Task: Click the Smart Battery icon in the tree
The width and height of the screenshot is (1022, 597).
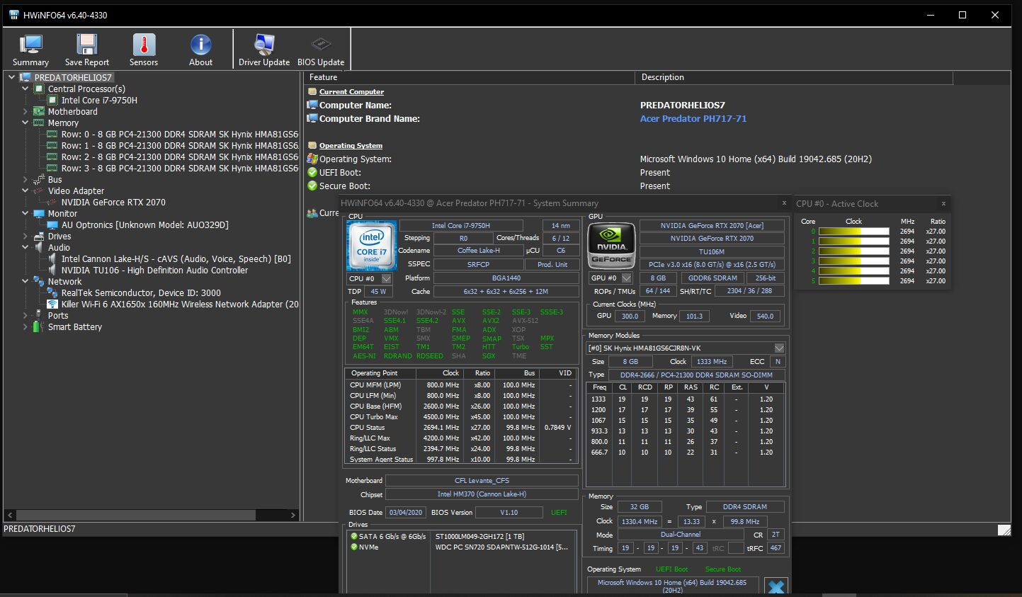Action: point(39,326)
